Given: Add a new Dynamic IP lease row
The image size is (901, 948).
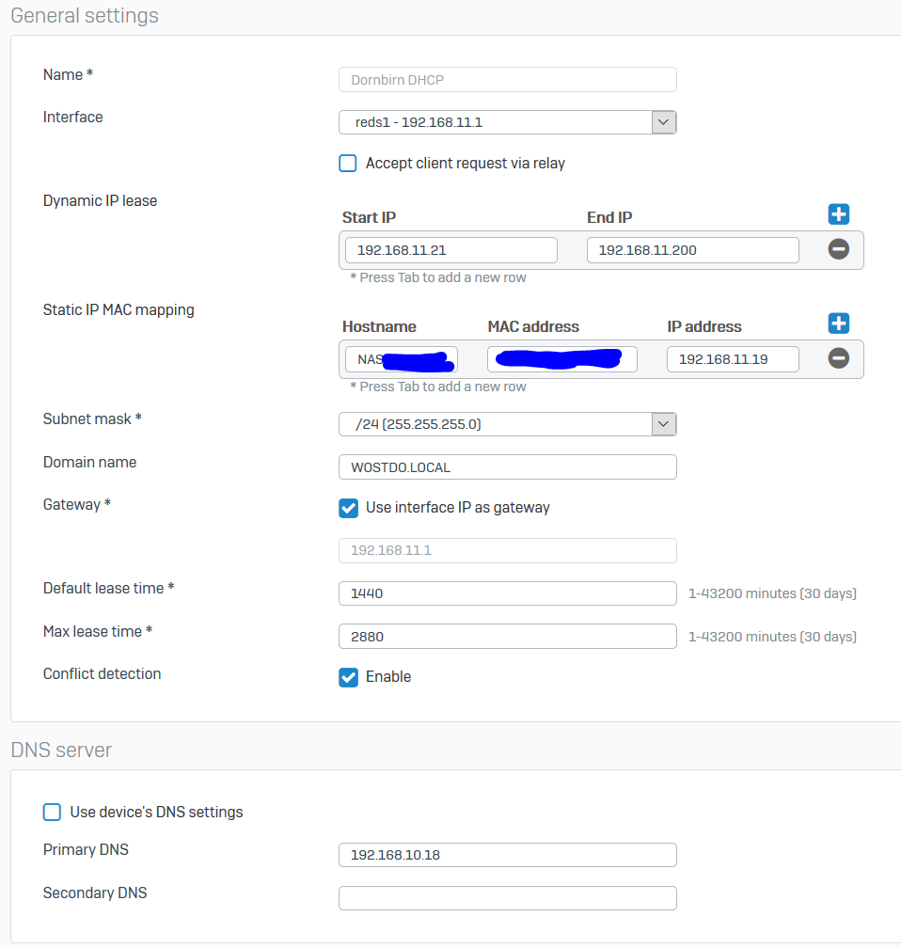Looking at the screenshot, I should coord(838,214).
